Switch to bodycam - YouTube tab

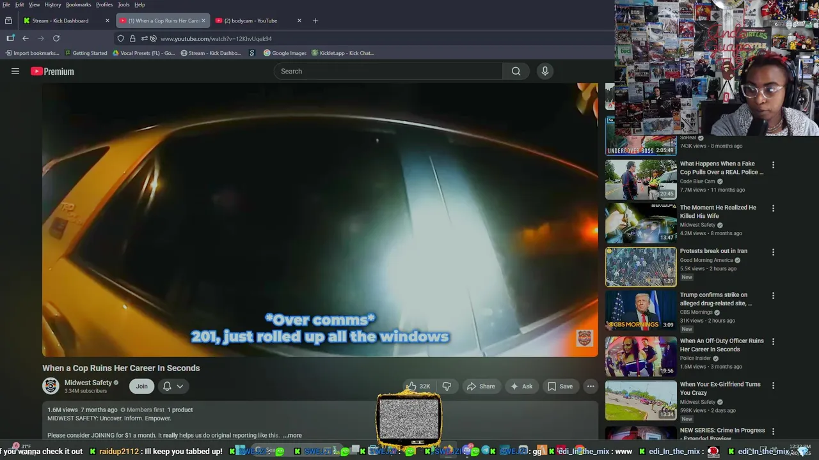click(x=258, y=20)
